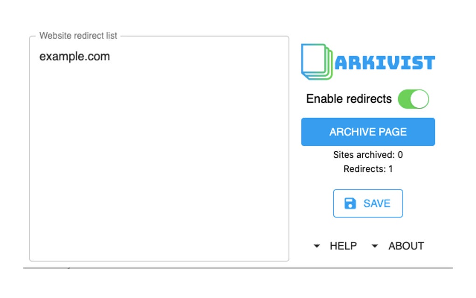Toggle the Enable redirects switch

[413, 99]
